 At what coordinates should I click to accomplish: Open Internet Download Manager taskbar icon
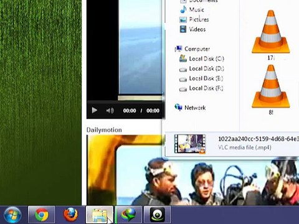point(128,215)
